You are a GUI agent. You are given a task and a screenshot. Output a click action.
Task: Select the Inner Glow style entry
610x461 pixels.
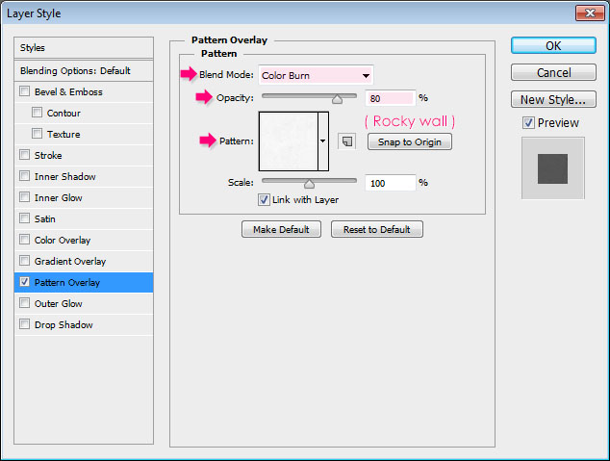point(84,197)
